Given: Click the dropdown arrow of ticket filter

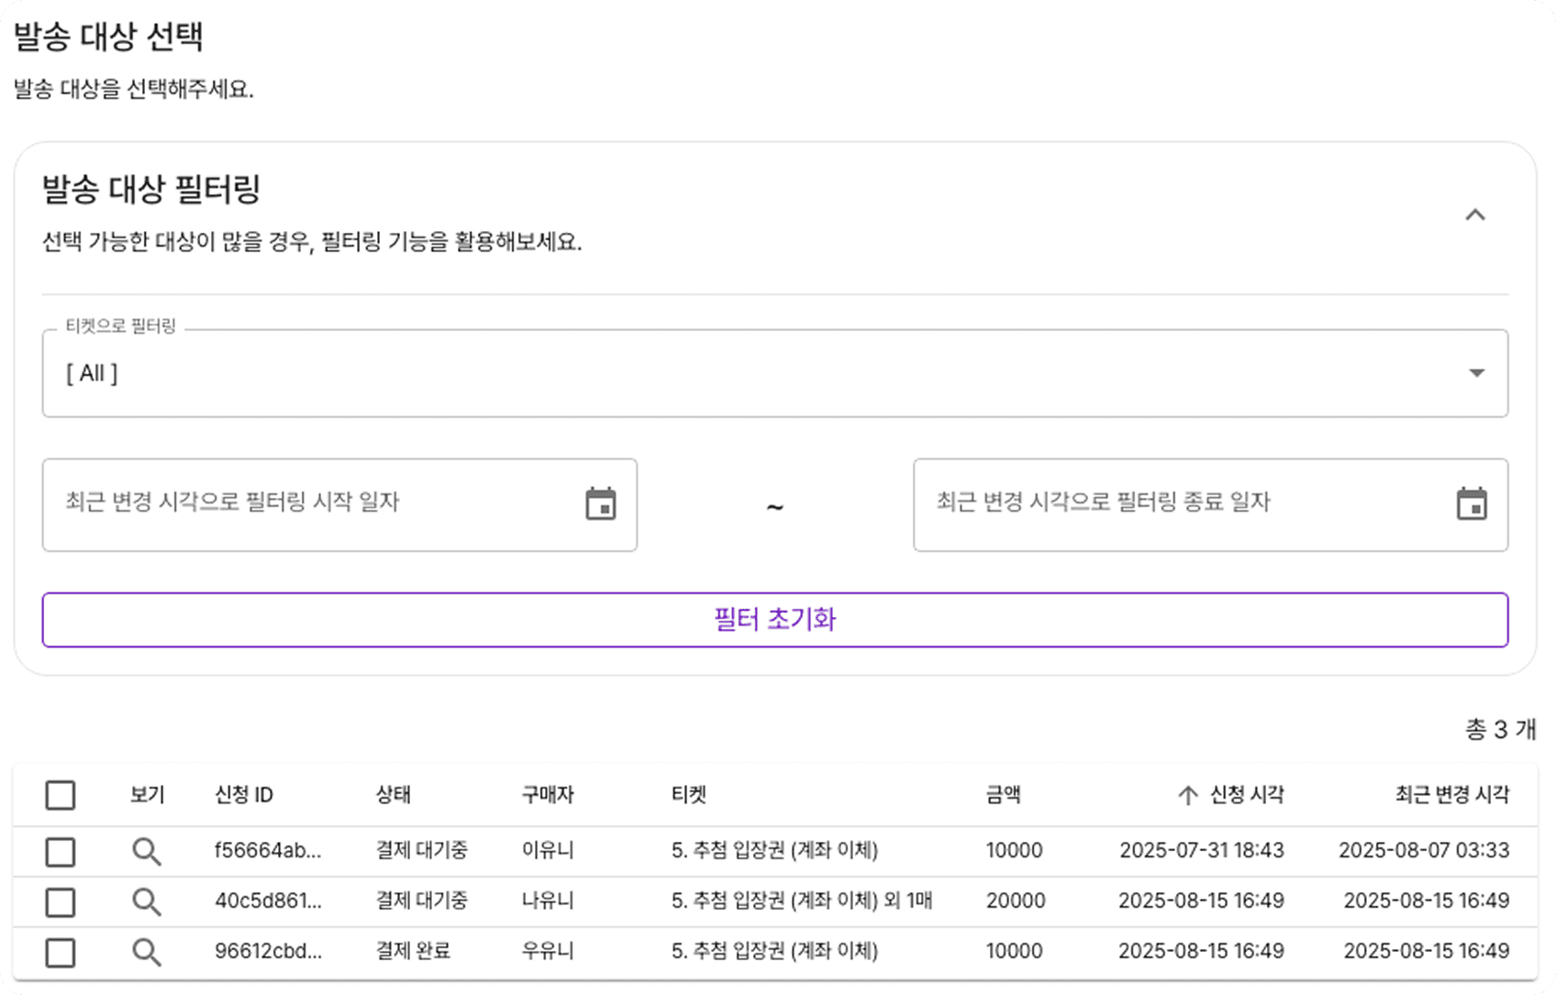Looking at the screenshot, I should click(x=1476, y=373).
